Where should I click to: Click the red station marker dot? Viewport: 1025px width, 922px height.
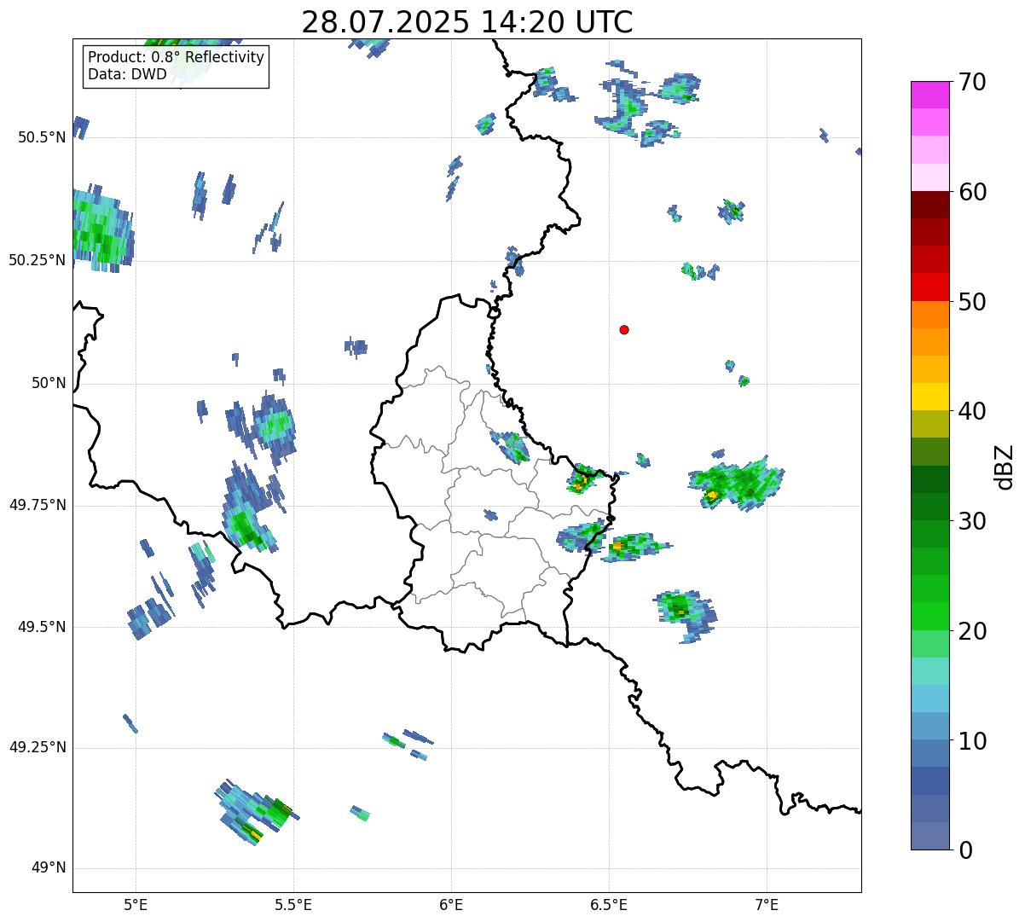[624, 329]
